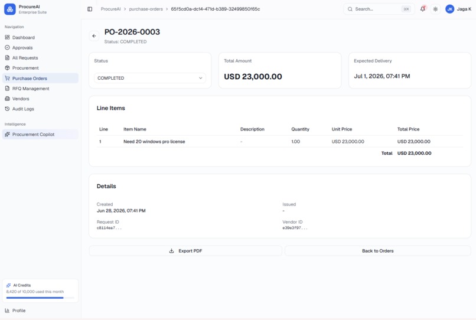Click the Approvals check-circle icon
Viewport: 476px width, 320px height.
[x=7, y=47]
